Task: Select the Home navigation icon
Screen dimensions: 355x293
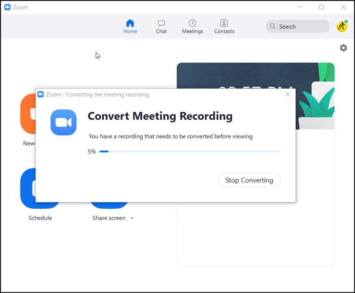Action: 130,23
